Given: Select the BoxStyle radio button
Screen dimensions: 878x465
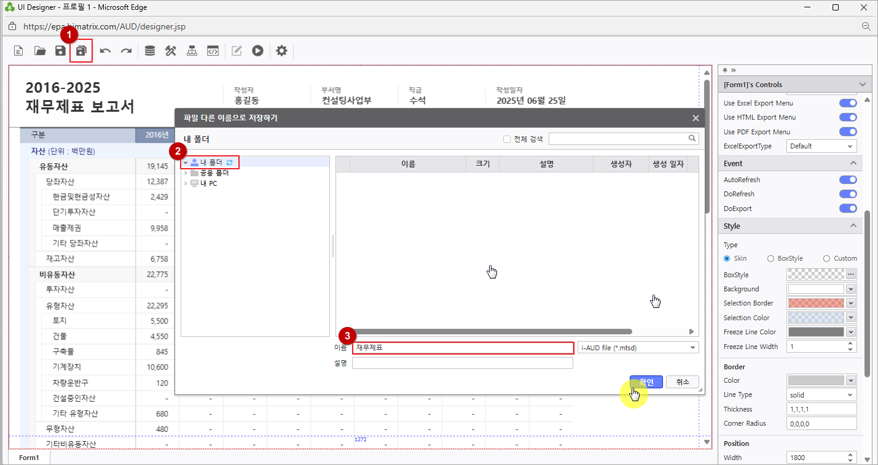Looking at the screenshot, I should 771,258.
